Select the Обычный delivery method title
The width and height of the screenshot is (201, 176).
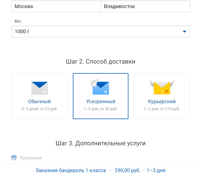click(x=39, y=102)
